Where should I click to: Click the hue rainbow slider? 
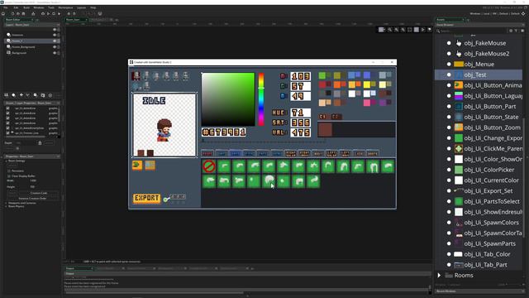click(x=261, y=99)
